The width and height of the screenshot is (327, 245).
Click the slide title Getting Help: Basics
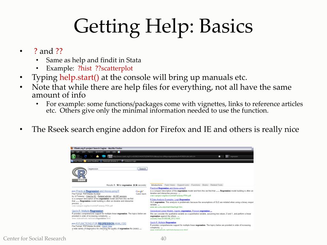[x=163, y=26]
